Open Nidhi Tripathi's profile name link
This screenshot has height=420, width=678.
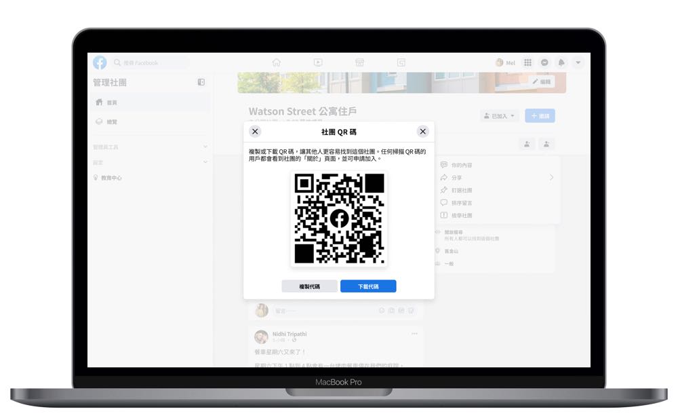[290, 334]
